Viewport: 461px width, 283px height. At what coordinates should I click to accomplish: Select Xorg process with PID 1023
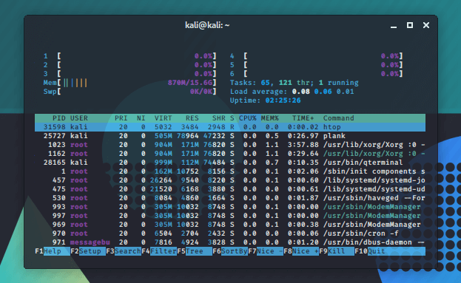(230, 145)
